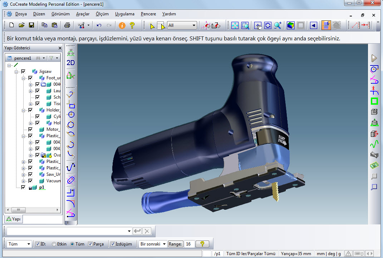Click the mm | deg | g units status
The height and width of the screenshot is (258, 383).
tap(328, 254)
